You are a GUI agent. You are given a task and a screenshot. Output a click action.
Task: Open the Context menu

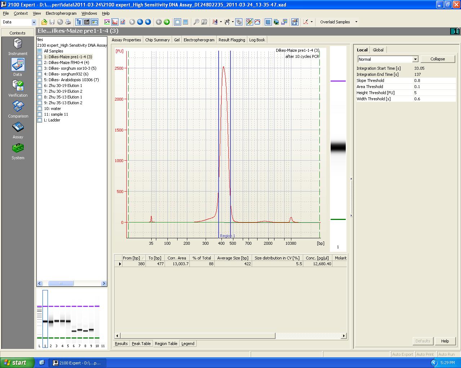click(21, 13)
